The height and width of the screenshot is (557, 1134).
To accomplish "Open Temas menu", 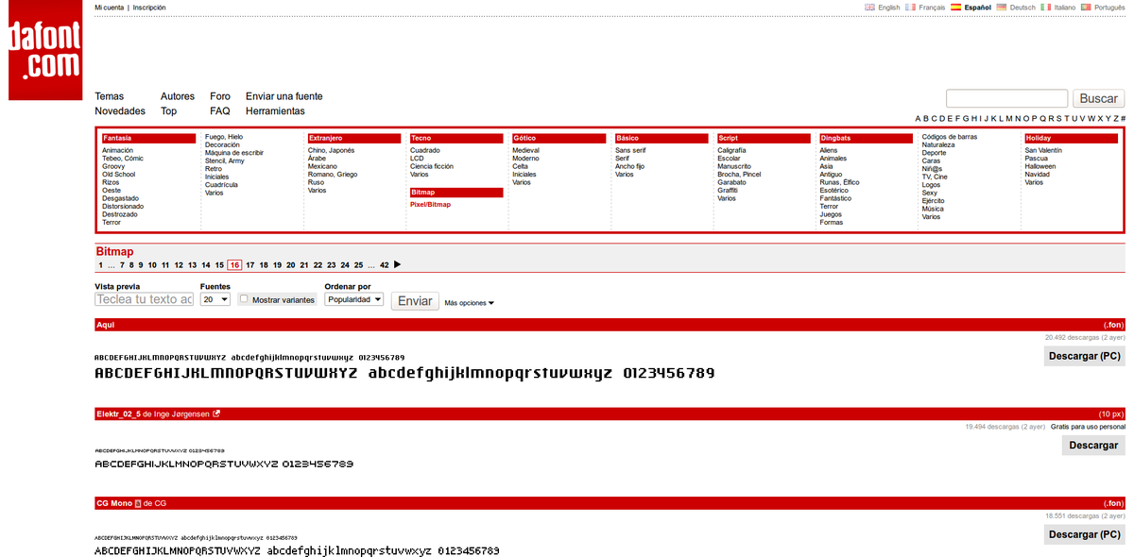I will point(109,96).
